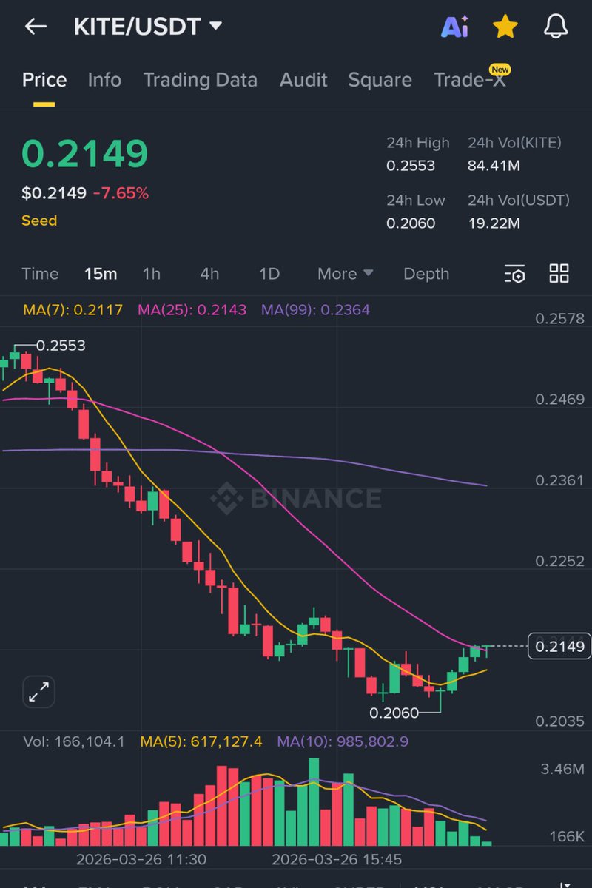Screen dimensions: 592x888
Task: Click the 24h Vol(KITE) value 84.41M
Action: click(x=494, y=166)
